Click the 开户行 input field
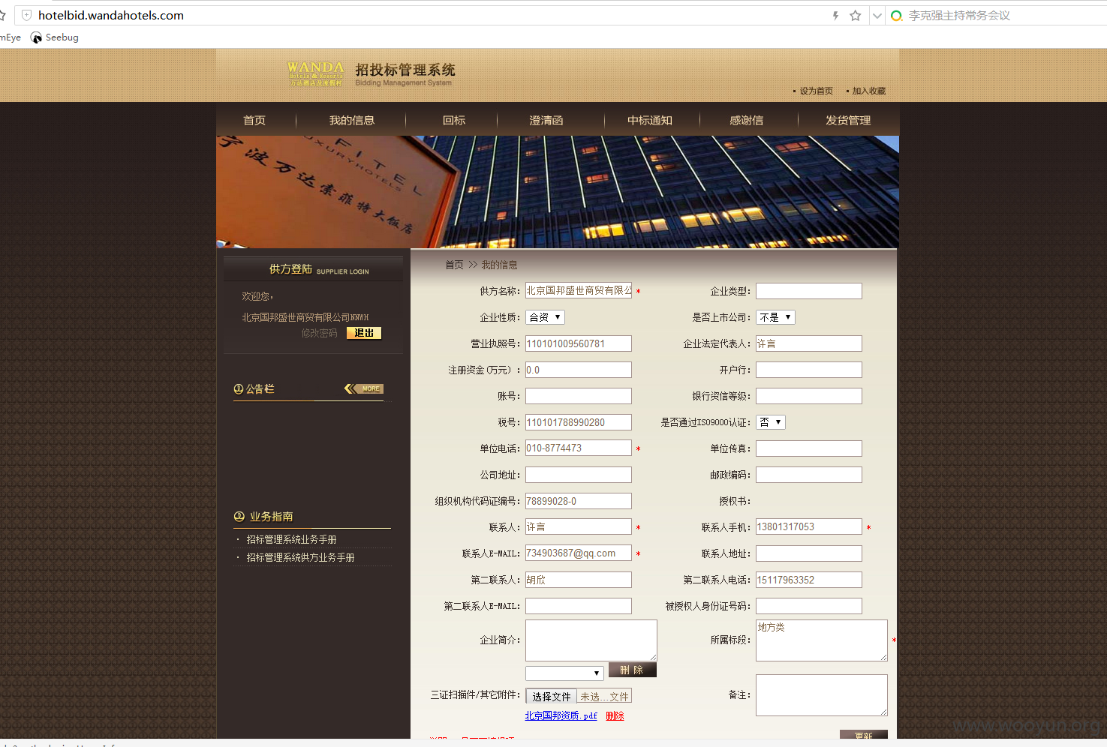Image resolution: width=1107 pixels, height=747 pixels. coord(809,370)
